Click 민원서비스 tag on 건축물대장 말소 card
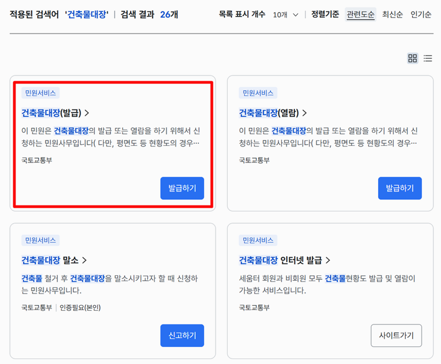This screenshot has width=441, height=364. (x=40, y=241)
